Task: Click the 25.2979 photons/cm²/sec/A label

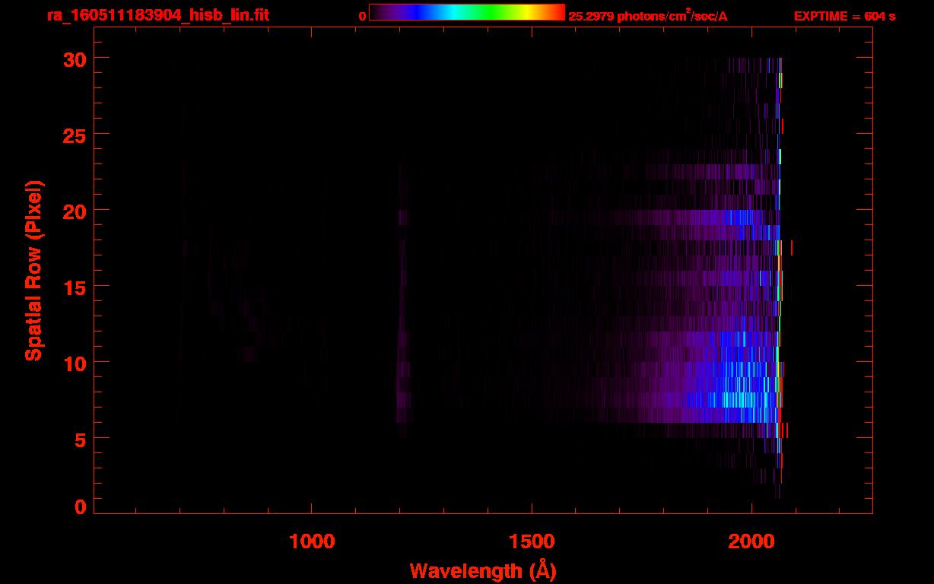Action: tap(648, 15)
